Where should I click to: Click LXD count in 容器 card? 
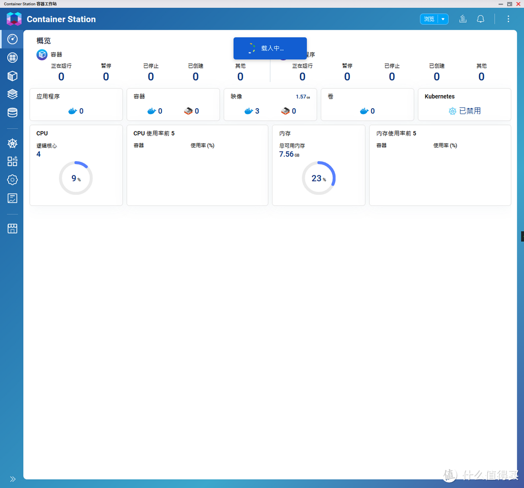192,111
